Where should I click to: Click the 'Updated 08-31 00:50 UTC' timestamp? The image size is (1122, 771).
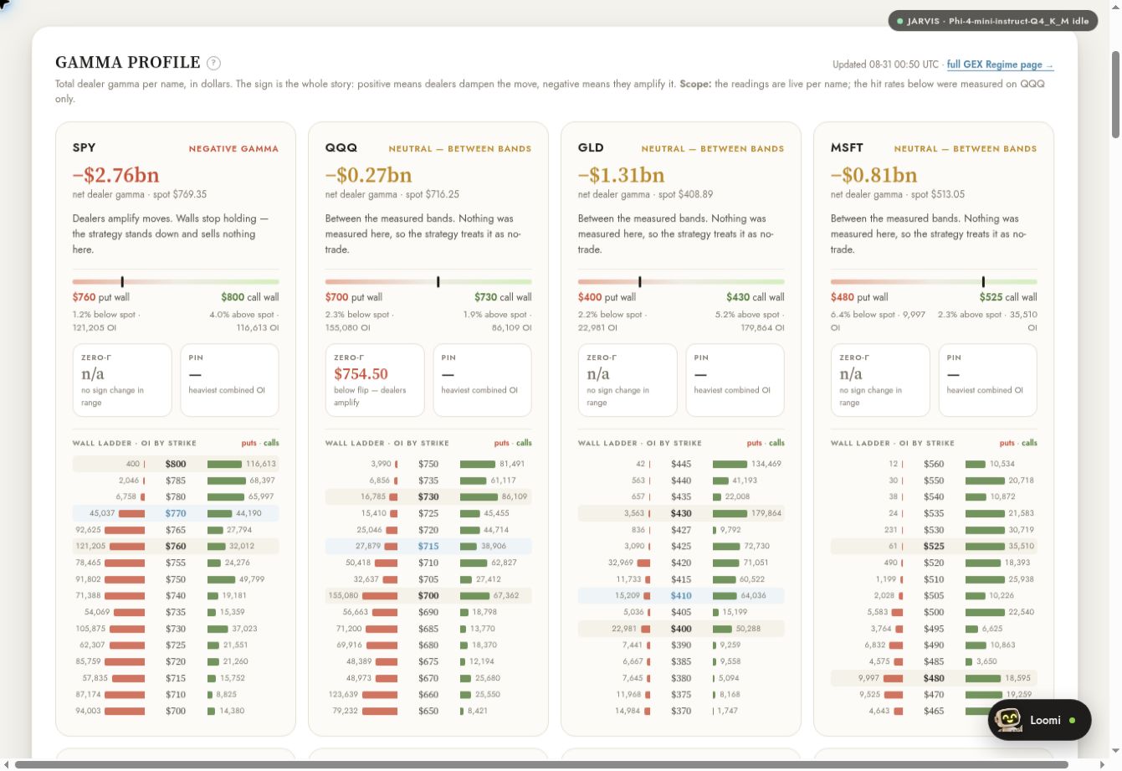pyautogui.click(x=886, y=64)
